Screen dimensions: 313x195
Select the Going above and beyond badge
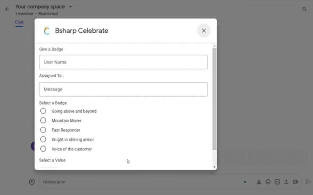tap(43, 111)
